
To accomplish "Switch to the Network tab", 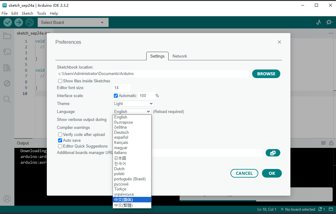I will tap(180, 56).
